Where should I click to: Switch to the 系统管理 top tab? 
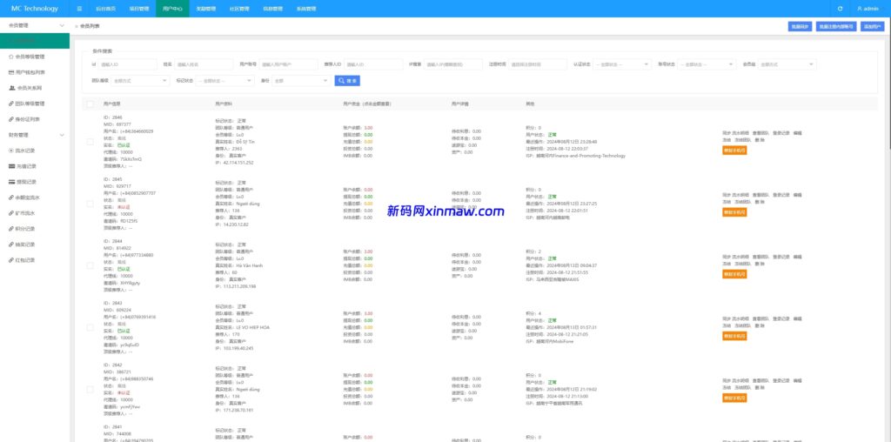(x=306, y=9)
